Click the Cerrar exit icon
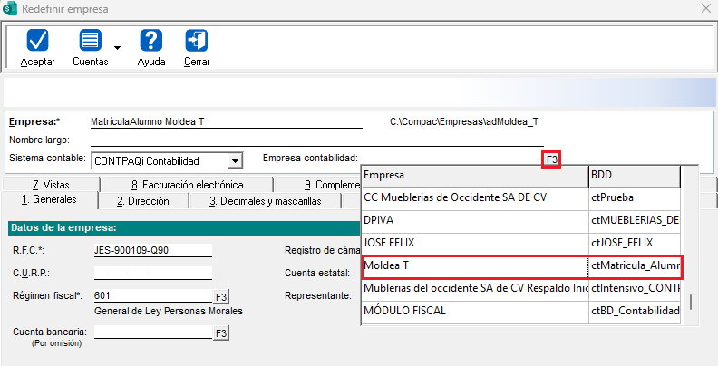The width and height of the screenshot is (718, 366). pyautogui.click(x=196, y=41)
